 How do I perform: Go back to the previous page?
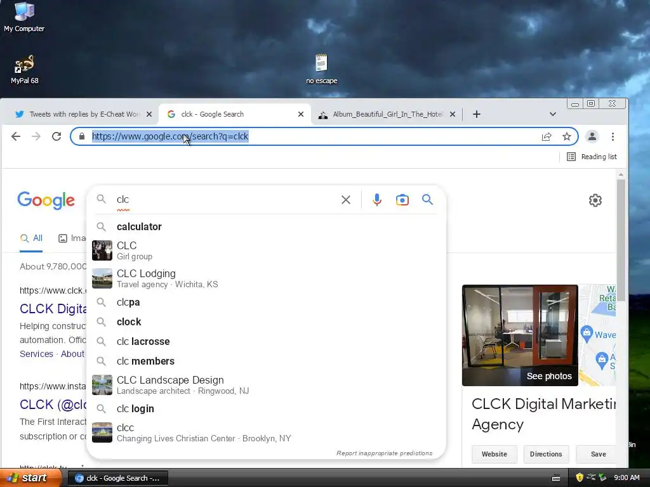tap(16, 136)
